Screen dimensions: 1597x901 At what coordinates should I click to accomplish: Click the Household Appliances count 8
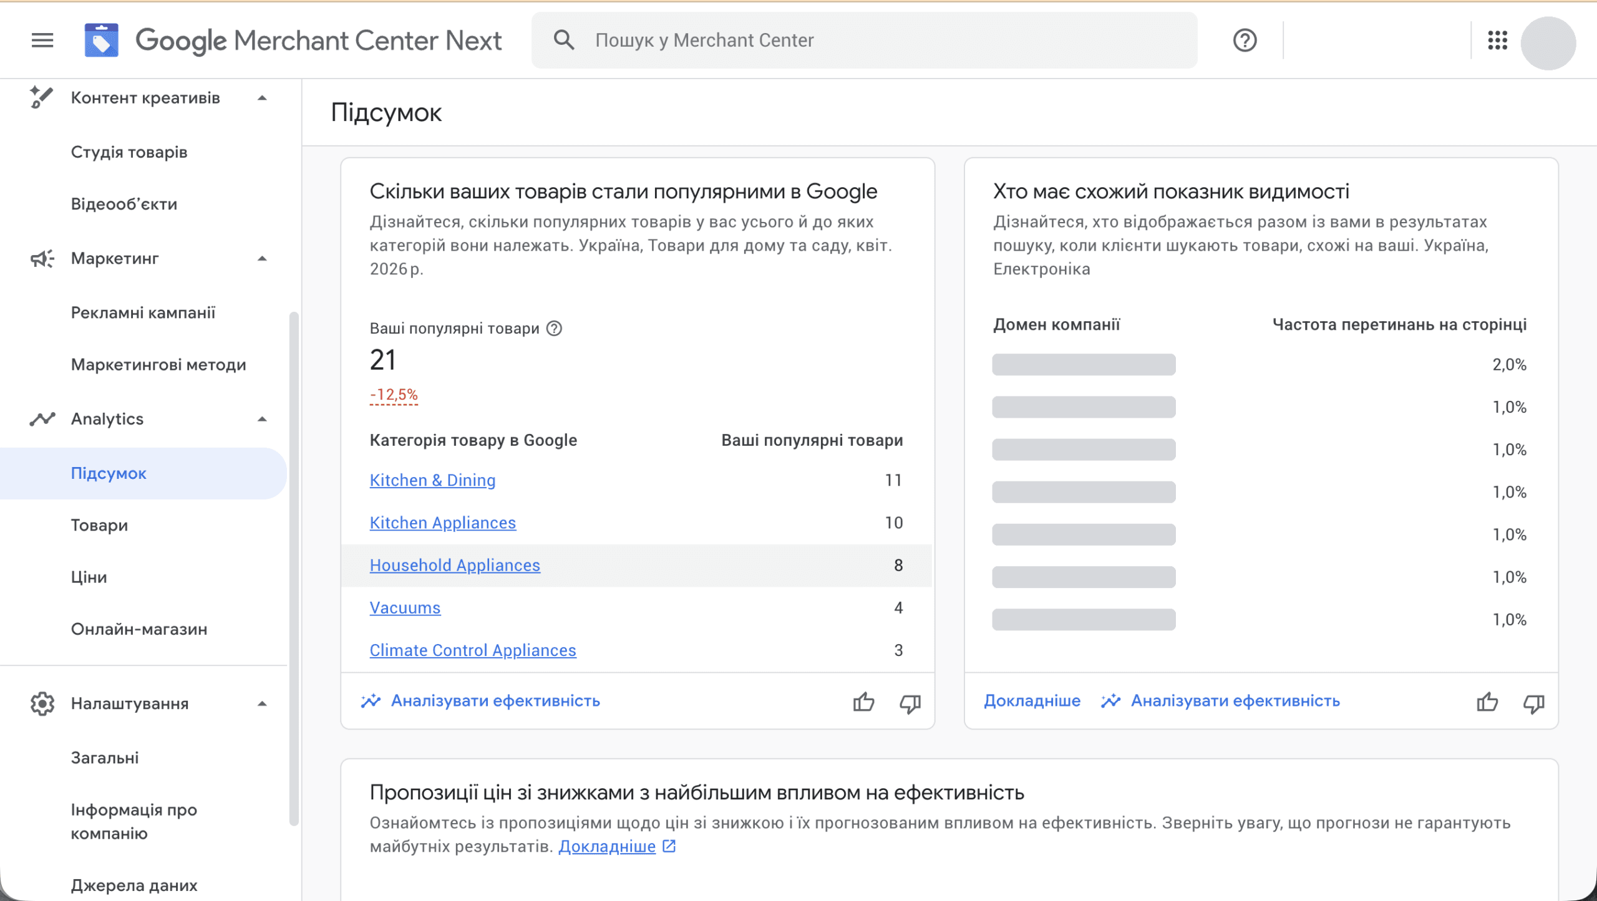tap(898, 565)
